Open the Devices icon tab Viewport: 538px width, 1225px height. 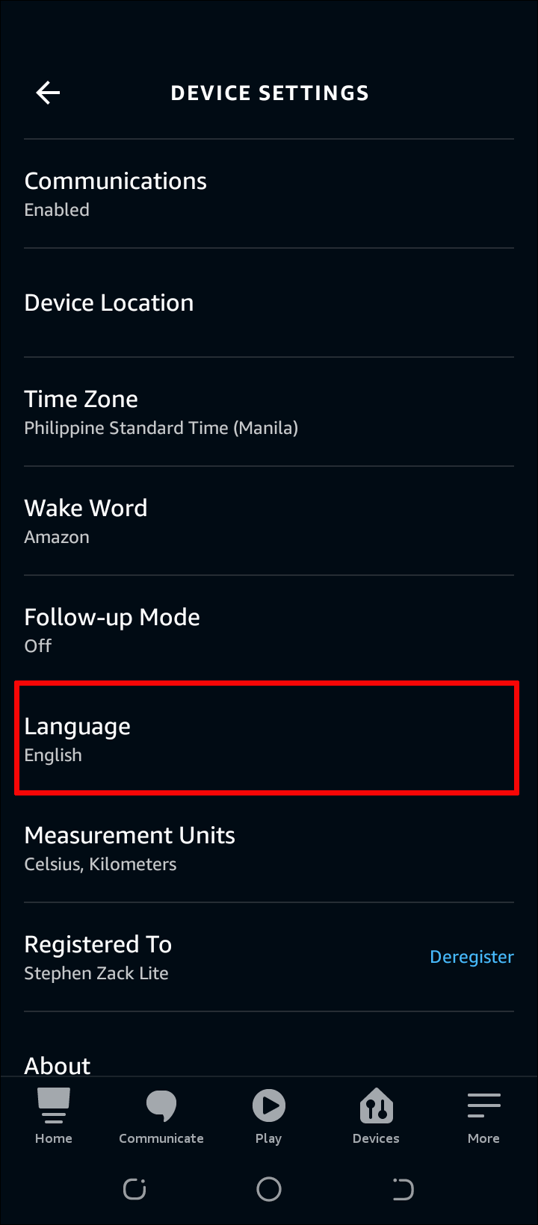click(x=376, y=1105)
